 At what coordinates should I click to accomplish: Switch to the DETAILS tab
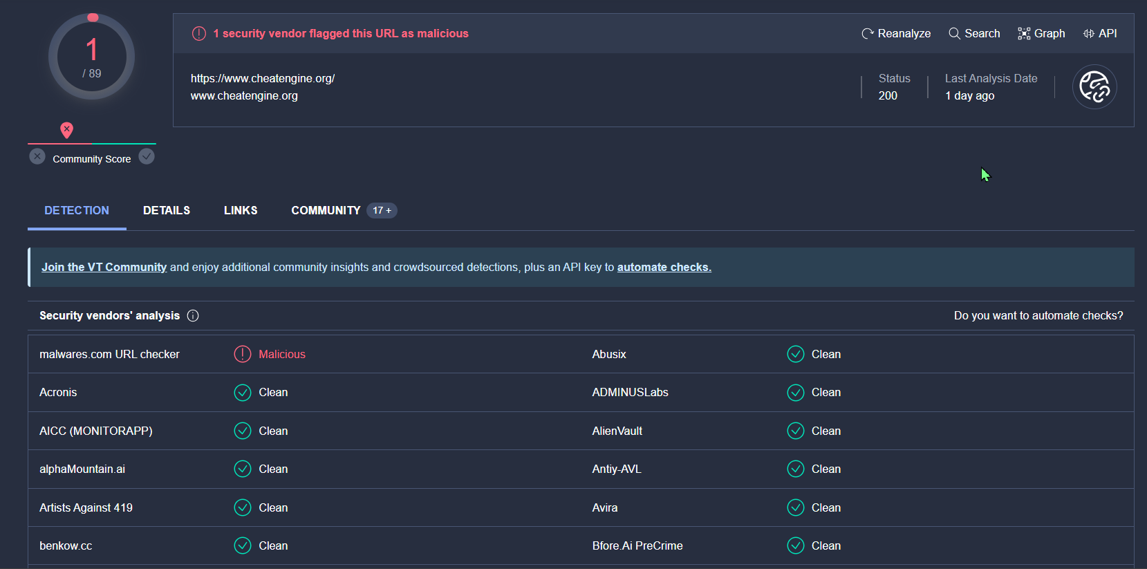tap(167, 210)
